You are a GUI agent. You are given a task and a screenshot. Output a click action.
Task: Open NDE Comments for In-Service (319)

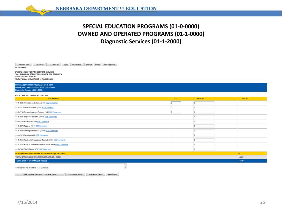pyautogui.click(x=43, y=121)
